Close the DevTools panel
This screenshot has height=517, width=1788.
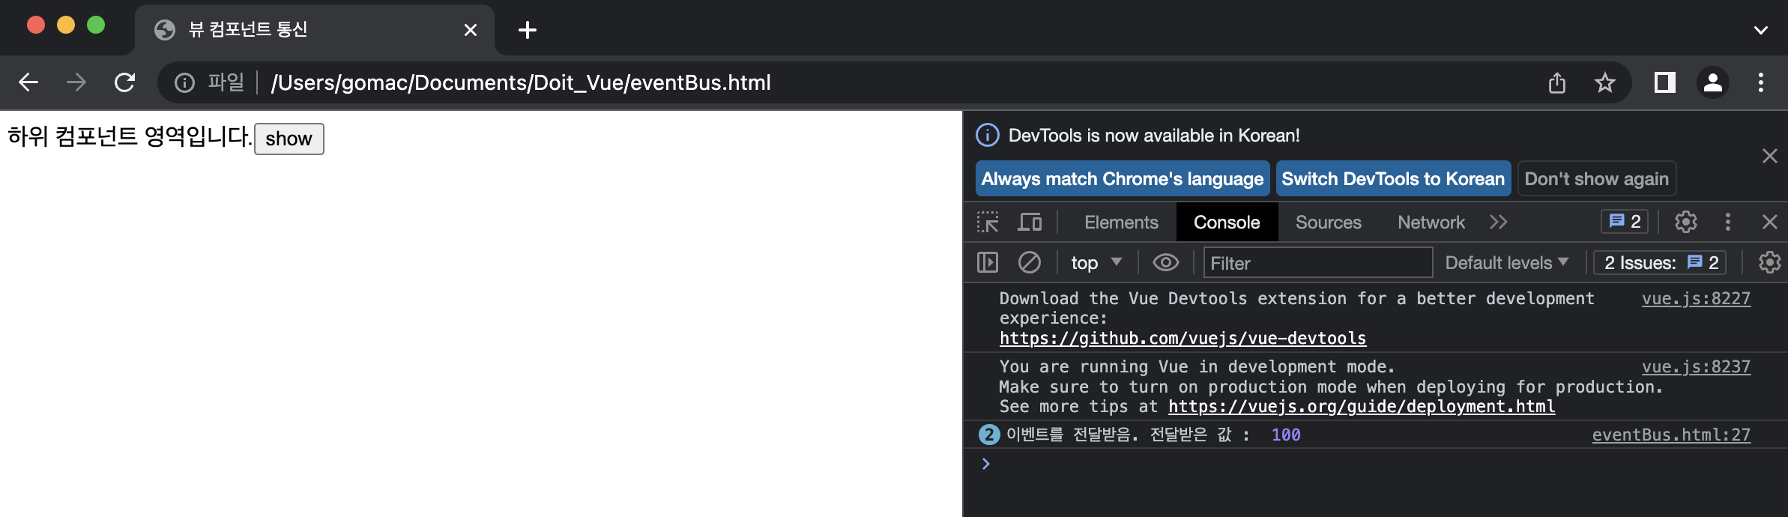point(1770,222)
